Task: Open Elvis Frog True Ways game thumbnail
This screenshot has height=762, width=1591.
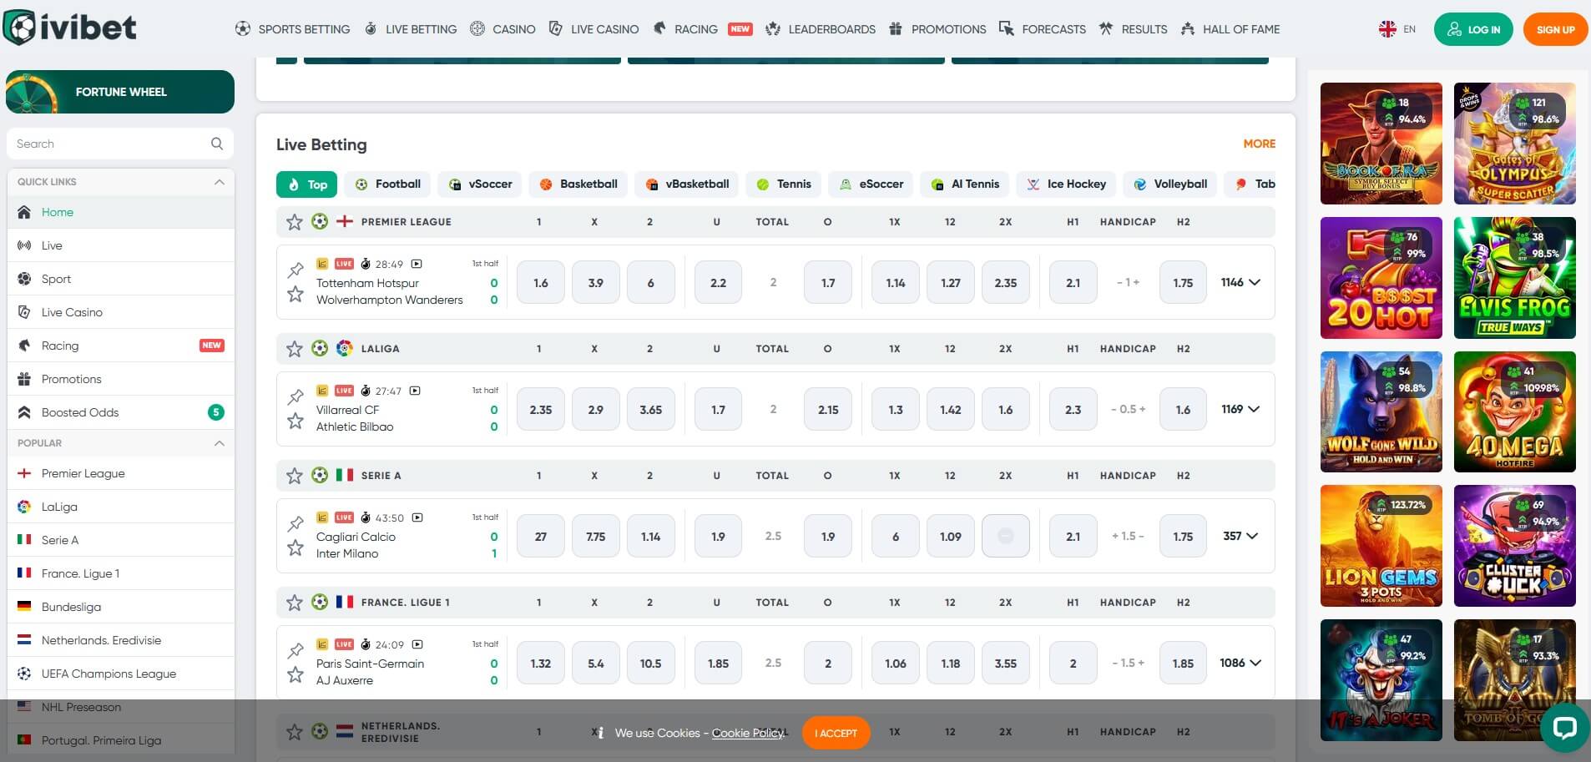Action: pos(1514,278)
